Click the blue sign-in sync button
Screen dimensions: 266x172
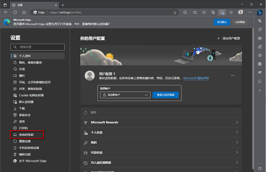pos(166,95)
